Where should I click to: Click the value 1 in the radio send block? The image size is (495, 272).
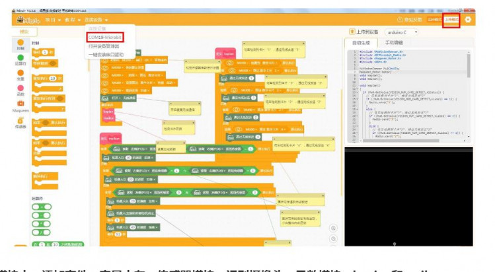point(251,78)
